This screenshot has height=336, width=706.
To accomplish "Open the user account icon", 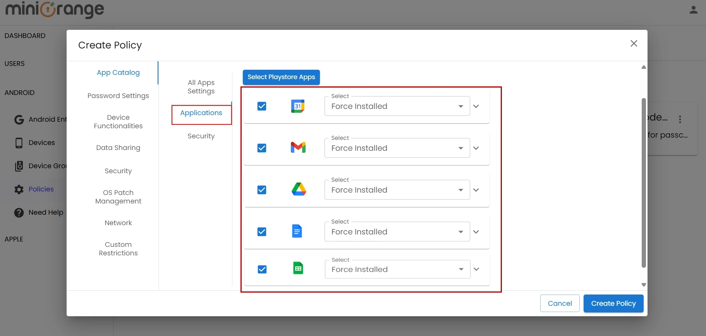I will pos(694,10).
